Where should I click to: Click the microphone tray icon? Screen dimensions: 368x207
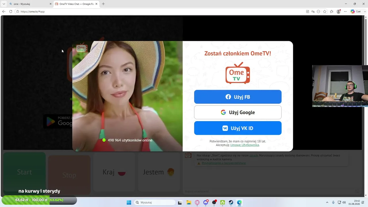click(x=333, y=202)
